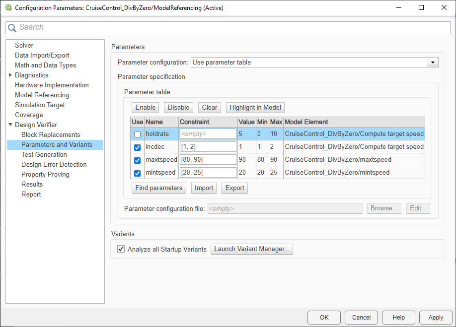Click the Design Verifier tree label
This screenshot has width=456, height=327.
(x=36, y=125)
